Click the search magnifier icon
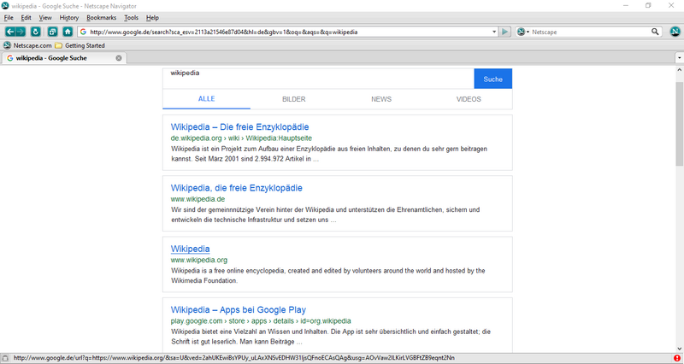The width and height of the screenshot is (684, 364). (656, 32)
